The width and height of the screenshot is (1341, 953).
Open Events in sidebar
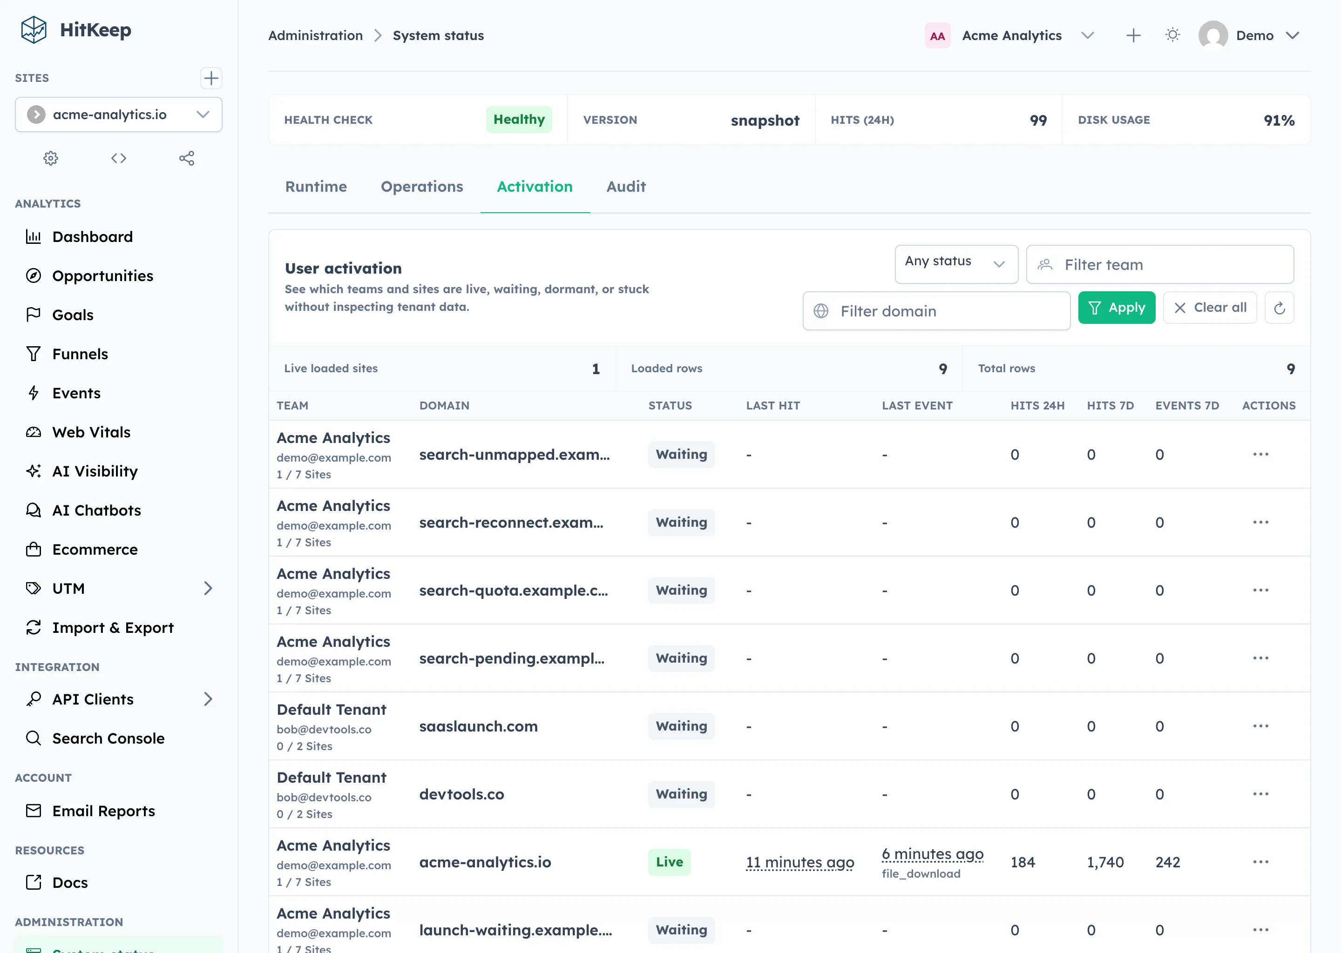tap(119, 393)
